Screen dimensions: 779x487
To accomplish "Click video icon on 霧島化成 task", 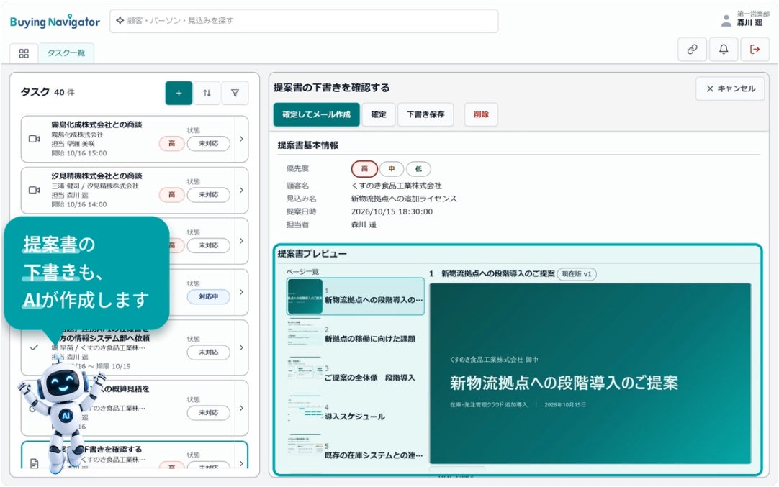I will click(34, 139).
